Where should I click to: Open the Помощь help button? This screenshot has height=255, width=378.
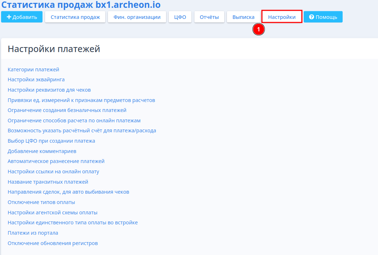coord(323,17)
